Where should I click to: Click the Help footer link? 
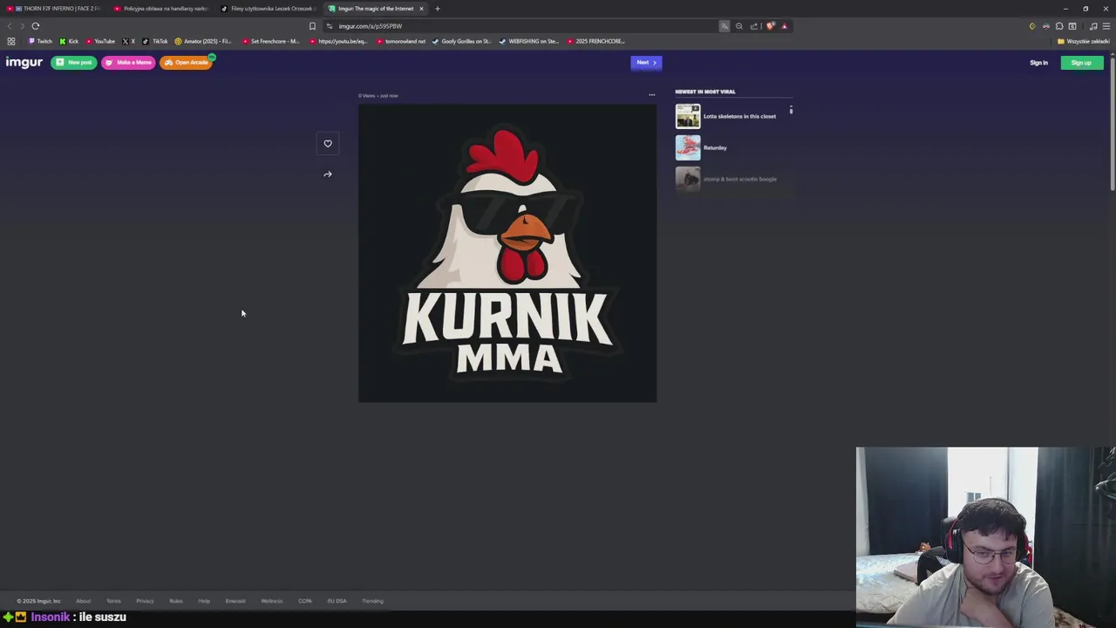click(204, 601)
